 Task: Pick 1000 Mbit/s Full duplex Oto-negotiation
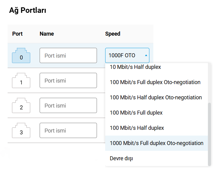(x=156, y=143)
